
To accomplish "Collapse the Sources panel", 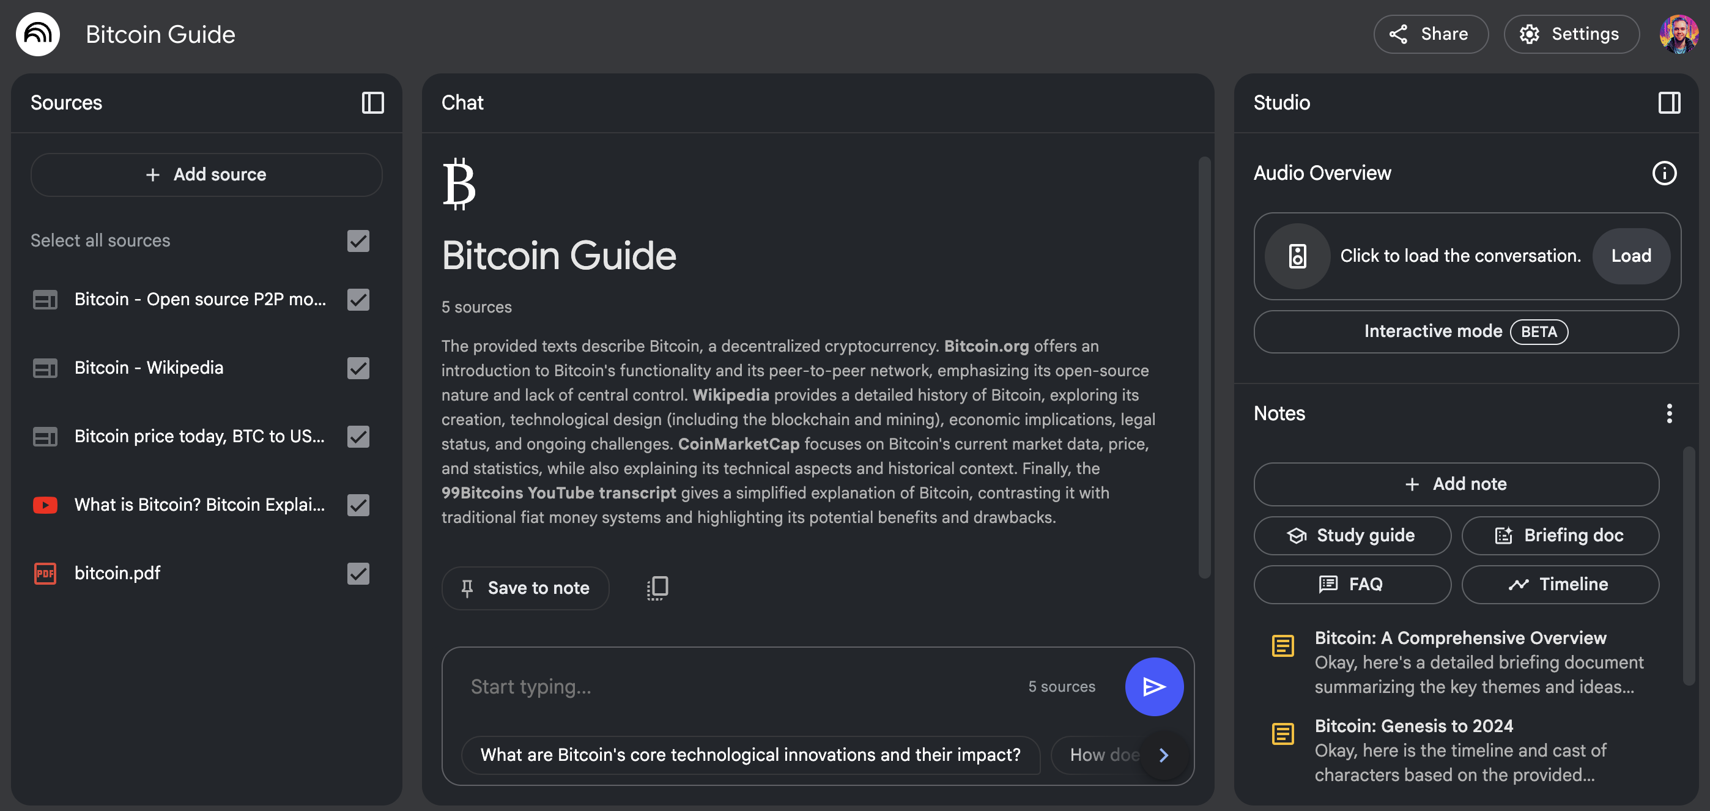I will click(x=373, y=103).
